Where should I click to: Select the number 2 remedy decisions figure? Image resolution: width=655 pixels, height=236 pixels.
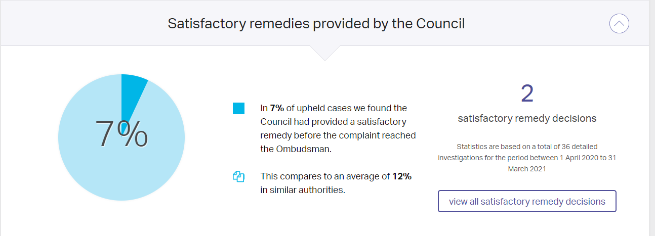[x=527, y=94]
